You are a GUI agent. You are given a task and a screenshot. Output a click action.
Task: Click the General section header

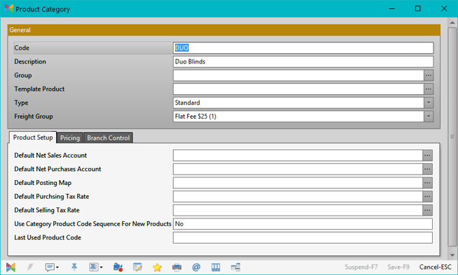click(x=224, y=30)
